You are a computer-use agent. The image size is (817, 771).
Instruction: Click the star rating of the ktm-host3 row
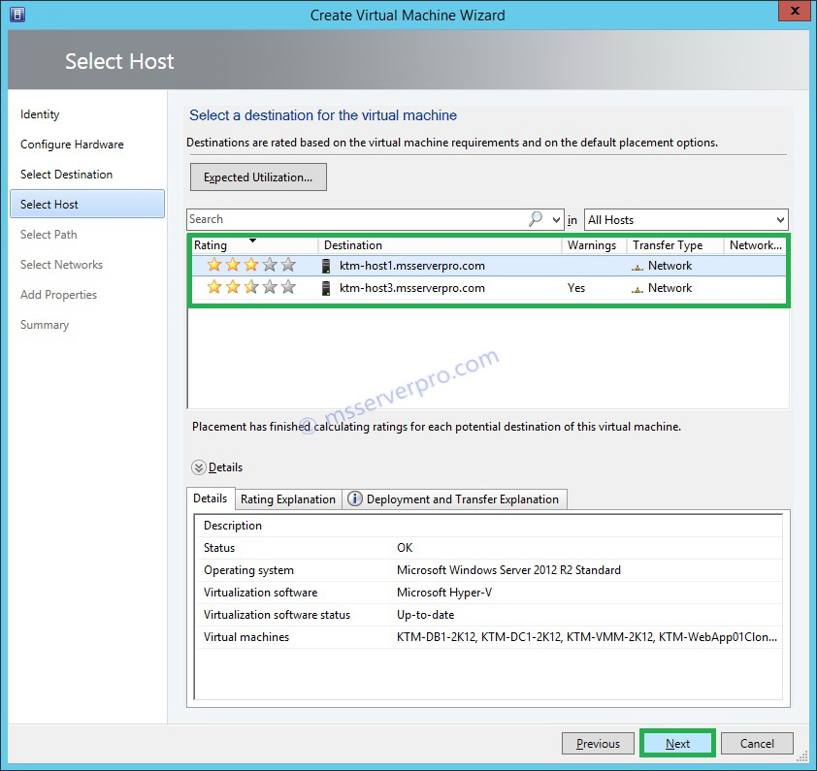click(x=251, y=288)
